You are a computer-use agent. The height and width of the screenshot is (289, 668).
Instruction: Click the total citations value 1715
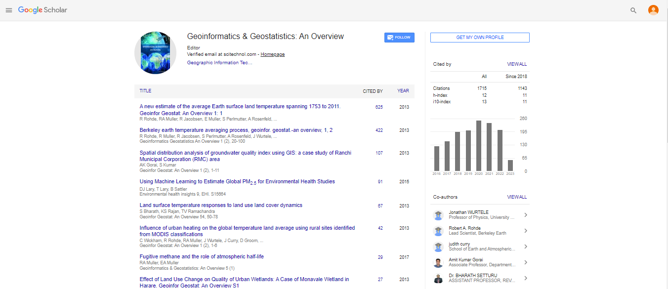coord(482,88)
